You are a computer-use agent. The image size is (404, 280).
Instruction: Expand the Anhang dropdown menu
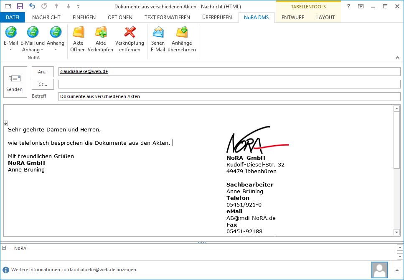[56, 50]
